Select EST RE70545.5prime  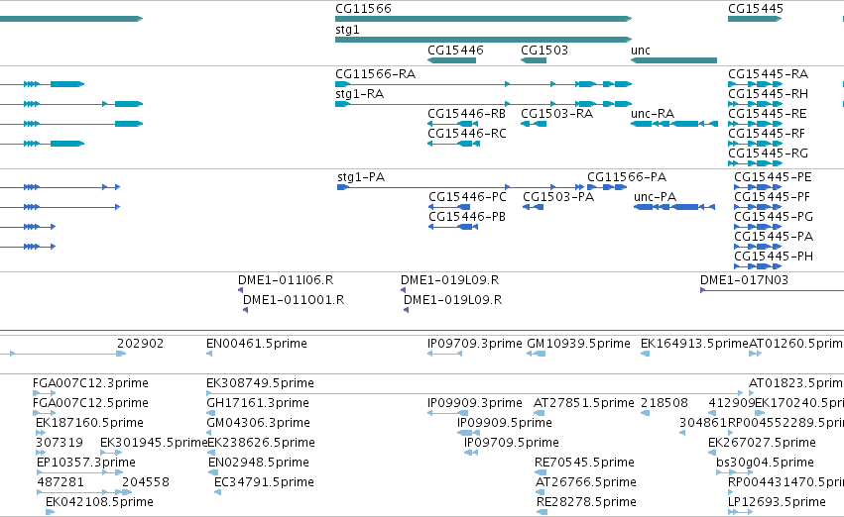coord(541,472)
